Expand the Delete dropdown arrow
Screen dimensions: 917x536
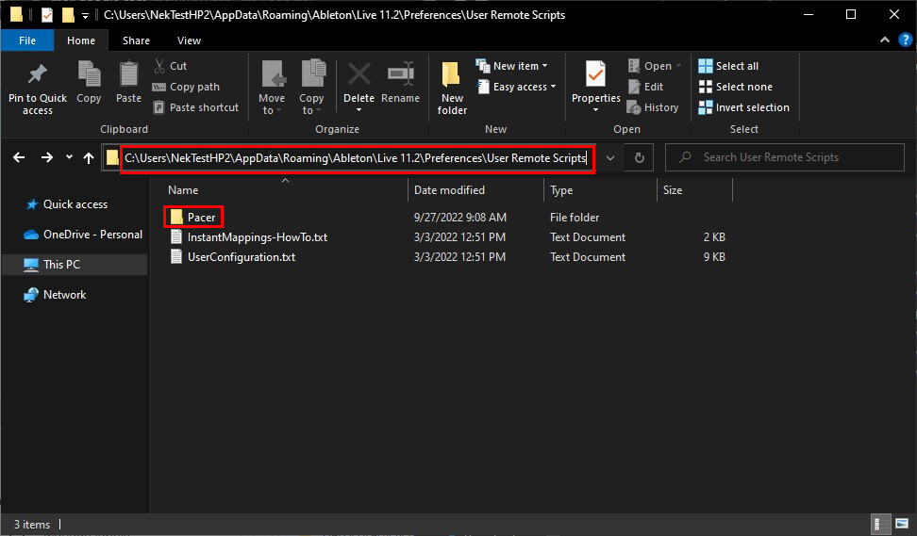tap(359, 110)
